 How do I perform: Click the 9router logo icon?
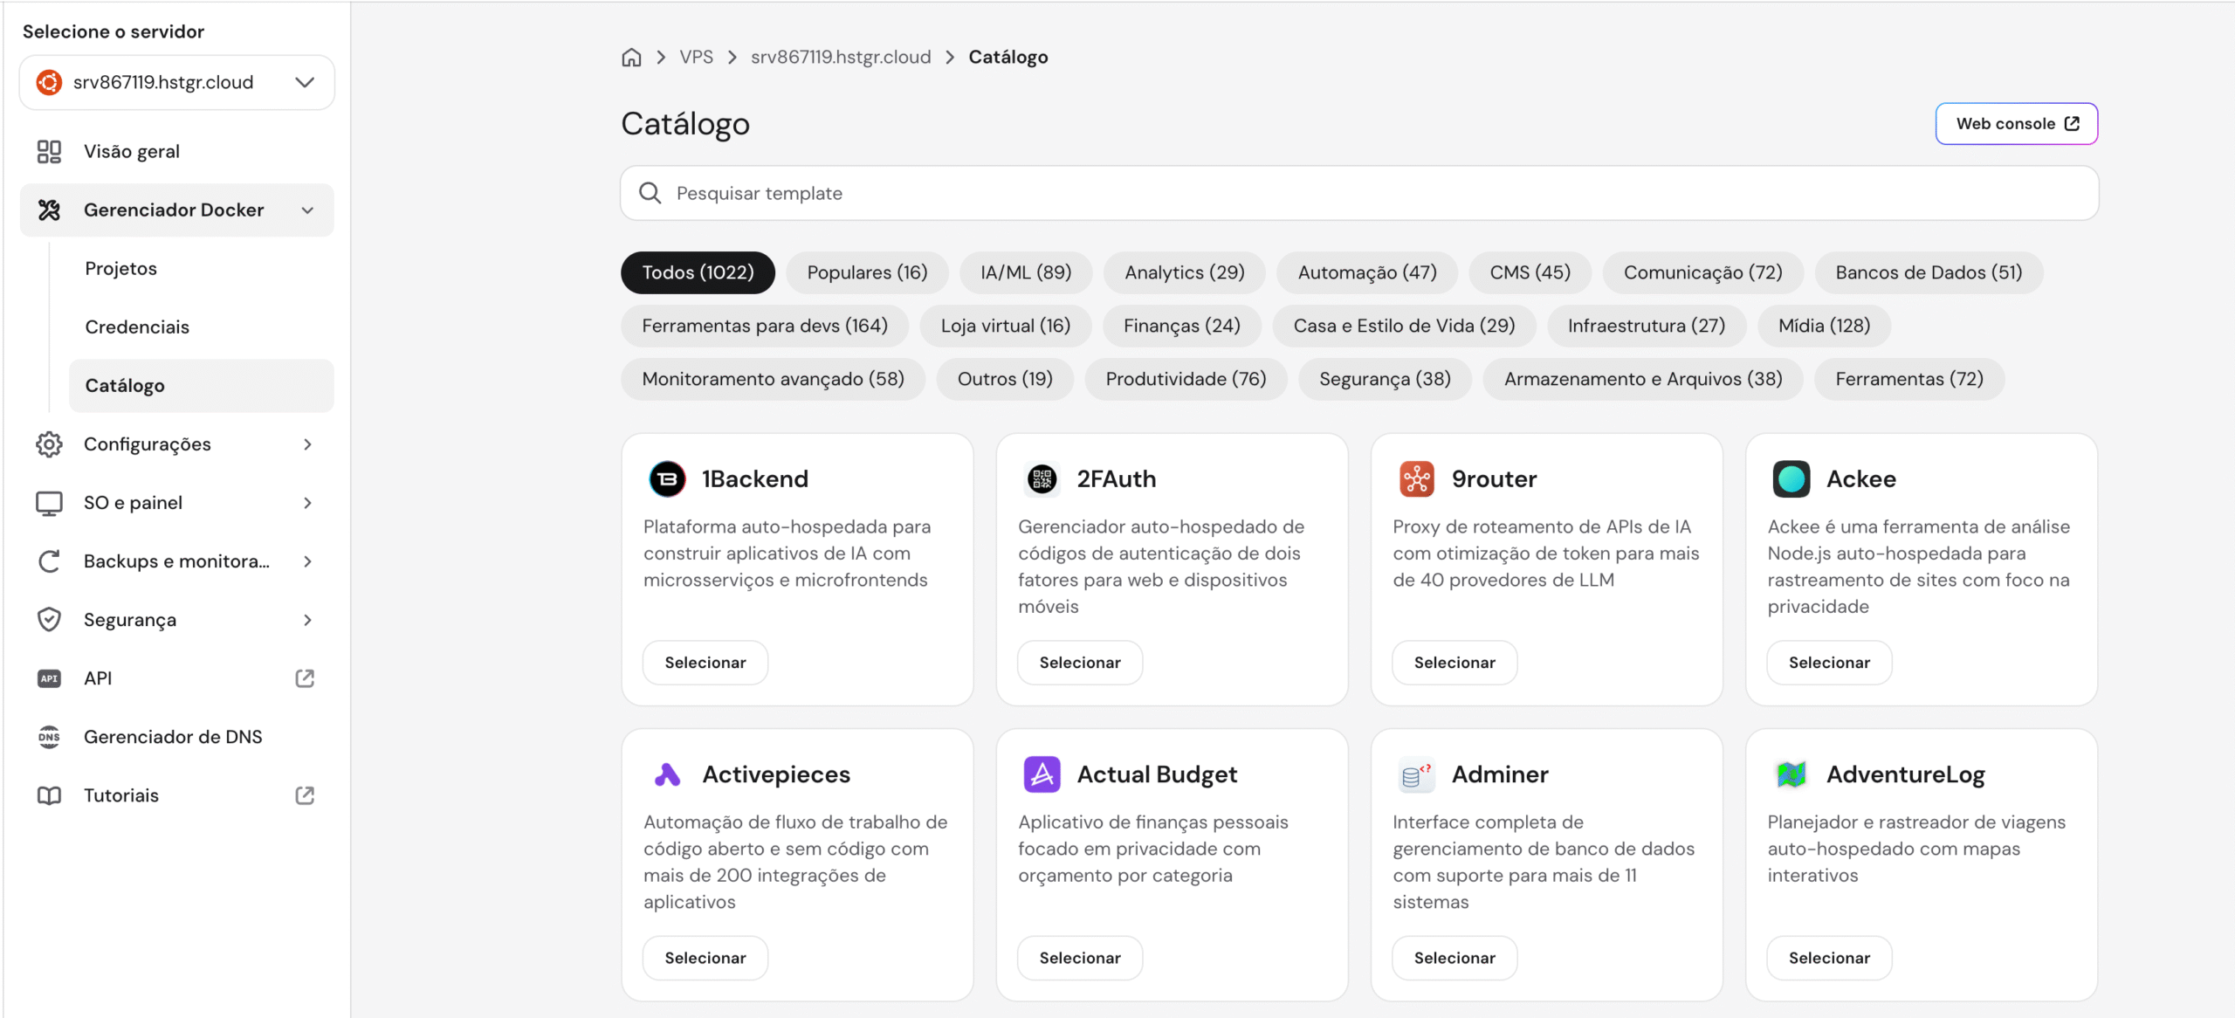1417,478
